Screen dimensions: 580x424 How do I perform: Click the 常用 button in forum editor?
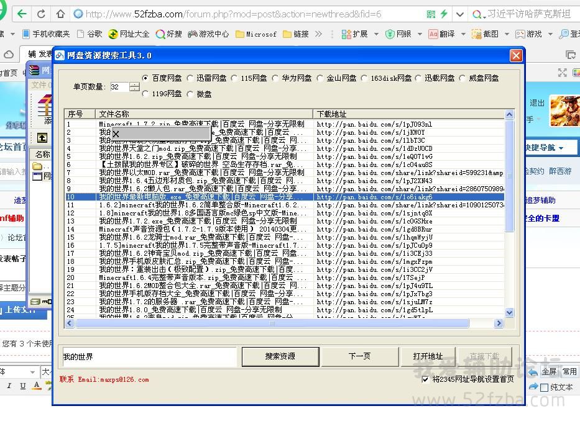click(569, 372)
